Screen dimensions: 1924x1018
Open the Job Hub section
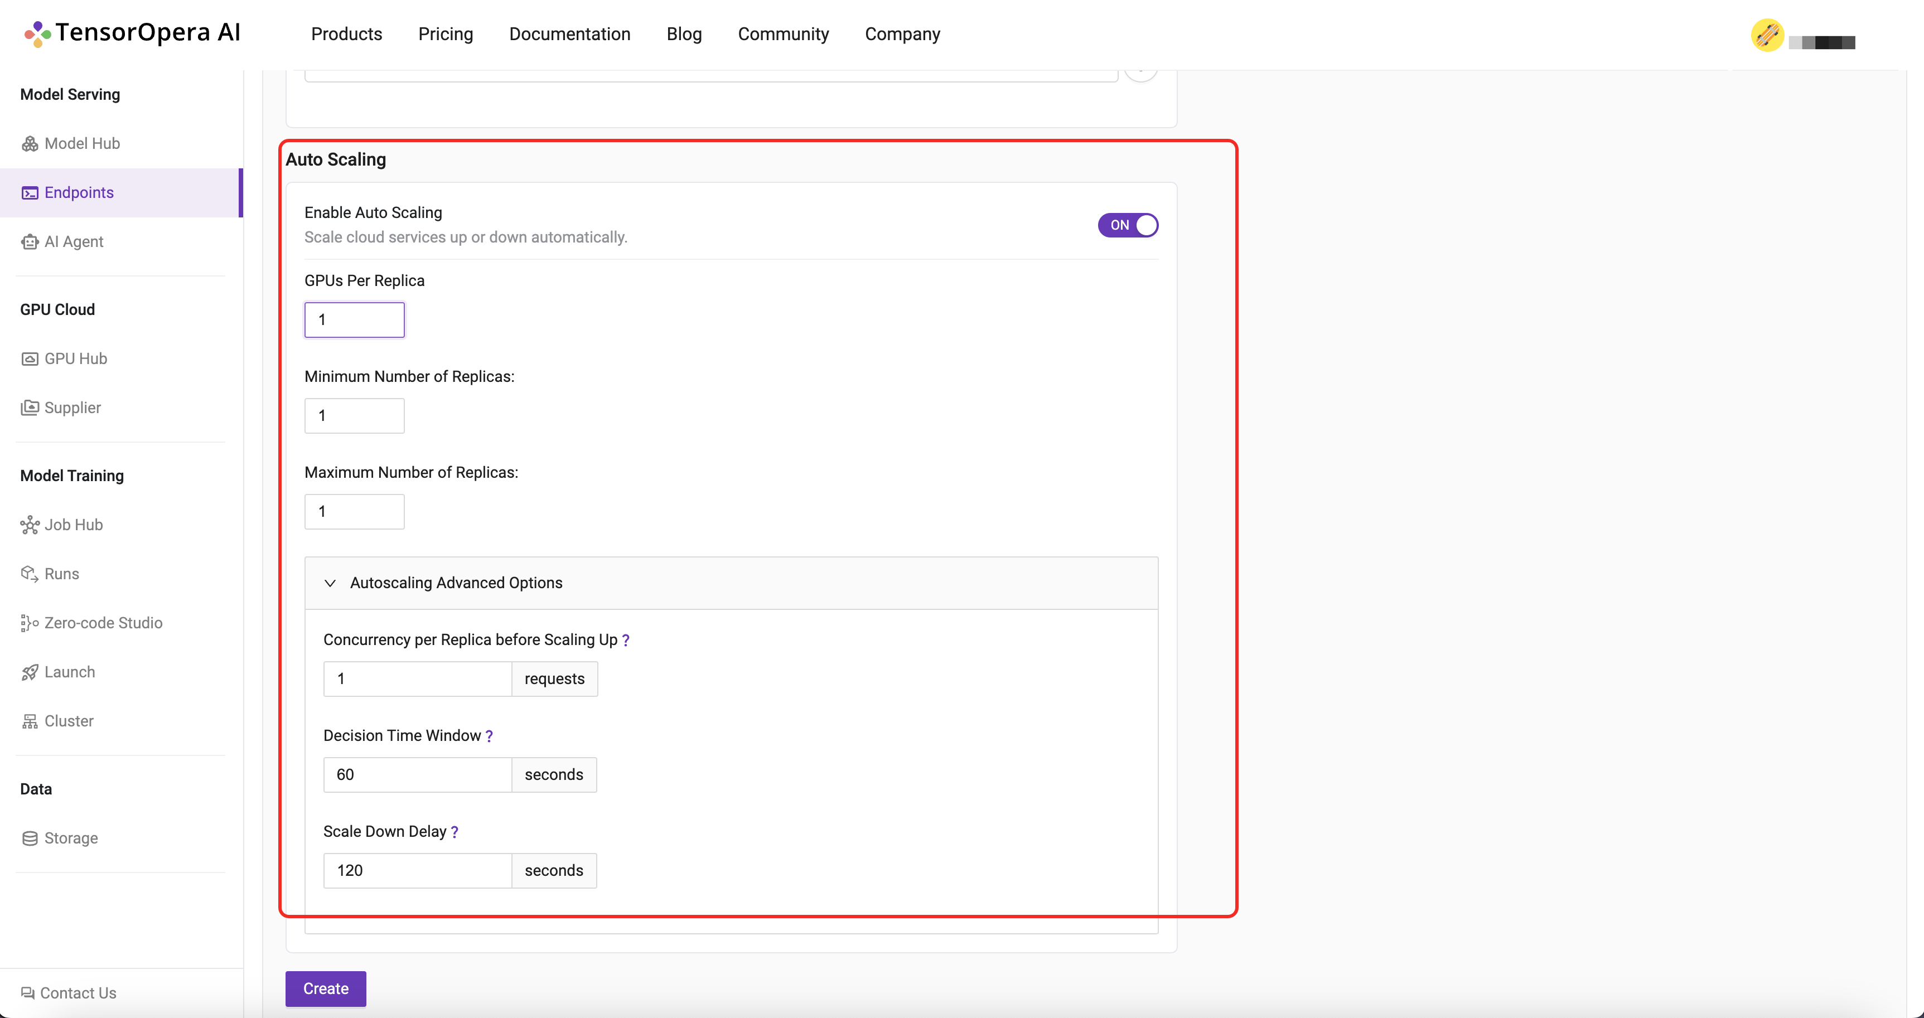(x=74, y=524)
